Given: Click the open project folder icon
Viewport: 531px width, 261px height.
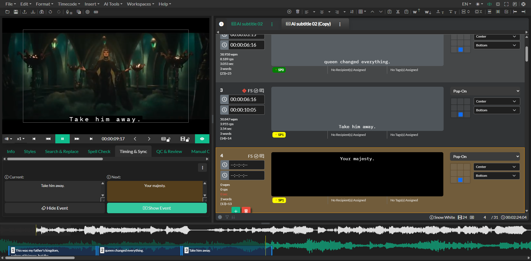Looking at the screenshot, I should pos(7,12).
